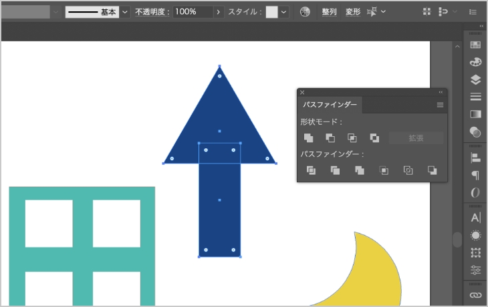Open the Appearance panel icon
This screenshot has height=307, width=488.
tap(475, 235)
